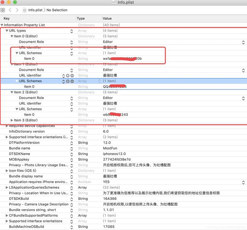Open Editor value dropdown for Item 0 Document Role
Image resolution: width=247 pixels, height=230 pixels.
pos(243,42)
